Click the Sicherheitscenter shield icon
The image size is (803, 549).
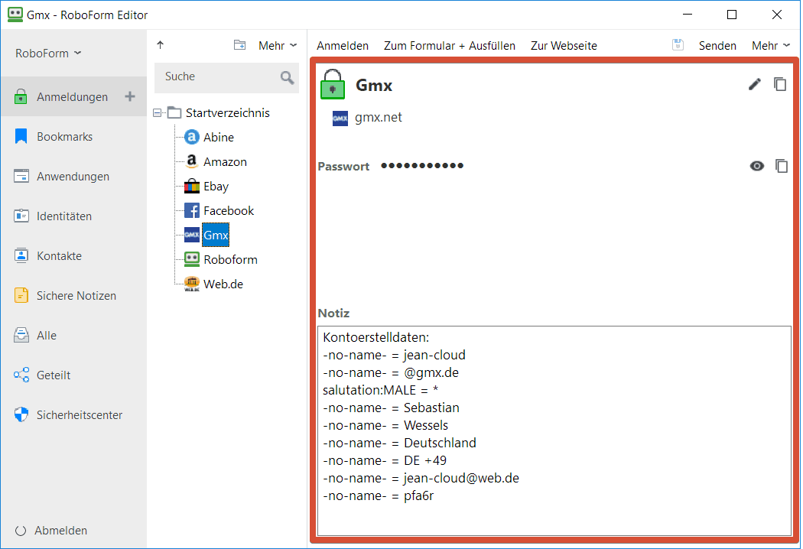tap(21, 415)
